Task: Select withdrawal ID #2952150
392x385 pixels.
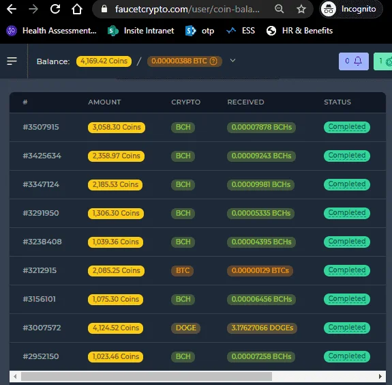Action: (x=41, y=356)
